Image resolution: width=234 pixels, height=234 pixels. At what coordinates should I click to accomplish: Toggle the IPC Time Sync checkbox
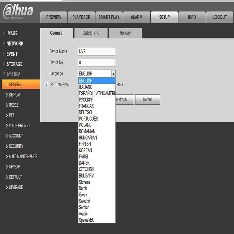[47, 85]
